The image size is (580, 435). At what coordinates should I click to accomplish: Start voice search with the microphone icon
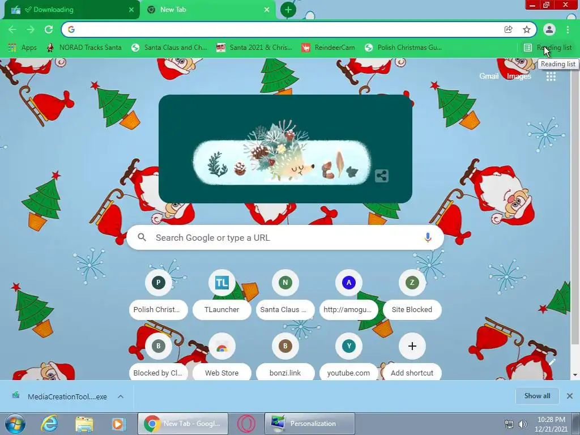pos(428,237)
